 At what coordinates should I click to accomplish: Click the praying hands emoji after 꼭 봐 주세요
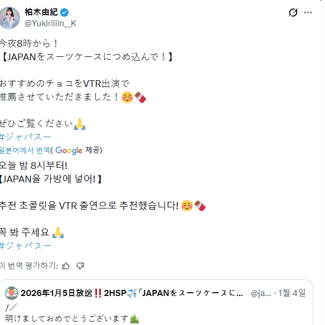(x=58, y=232)
